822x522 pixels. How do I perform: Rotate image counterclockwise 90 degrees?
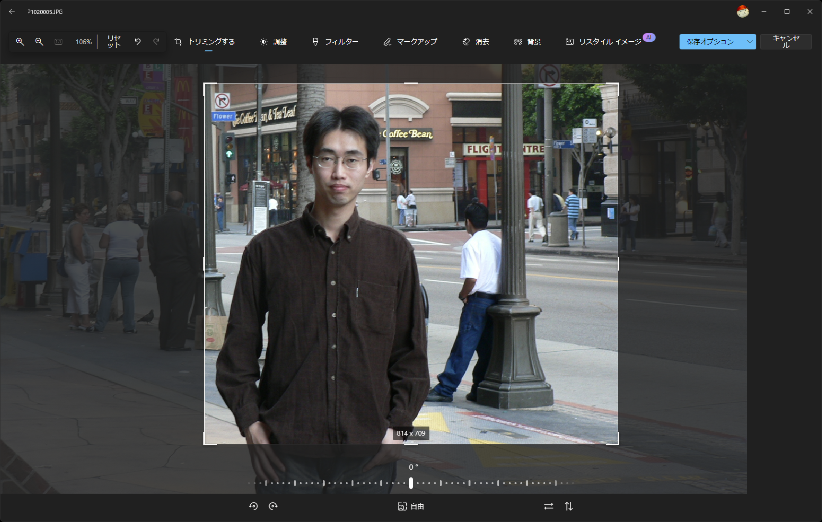point(254,506)
